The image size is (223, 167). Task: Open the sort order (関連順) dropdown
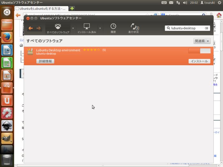click(202, 41)
